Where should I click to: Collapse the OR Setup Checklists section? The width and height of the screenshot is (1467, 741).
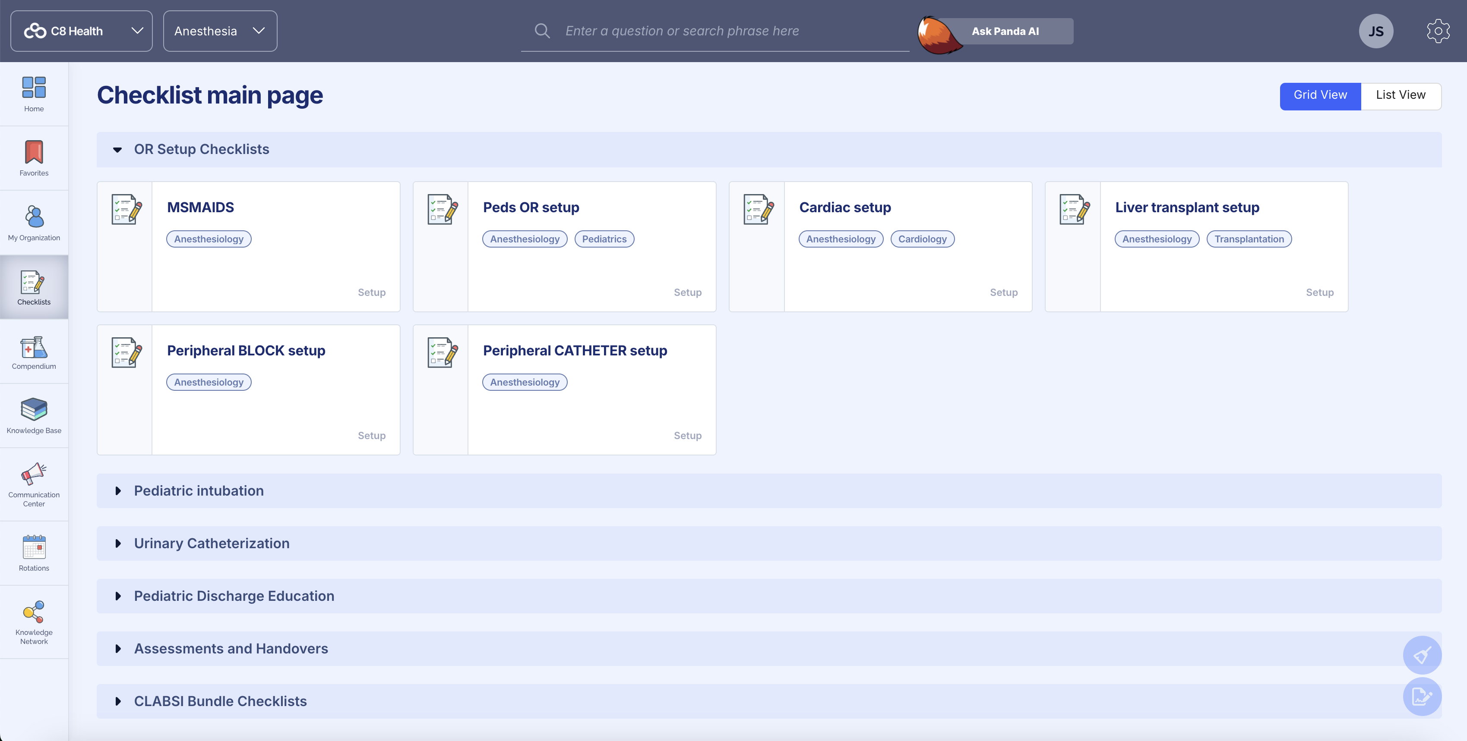769,150
